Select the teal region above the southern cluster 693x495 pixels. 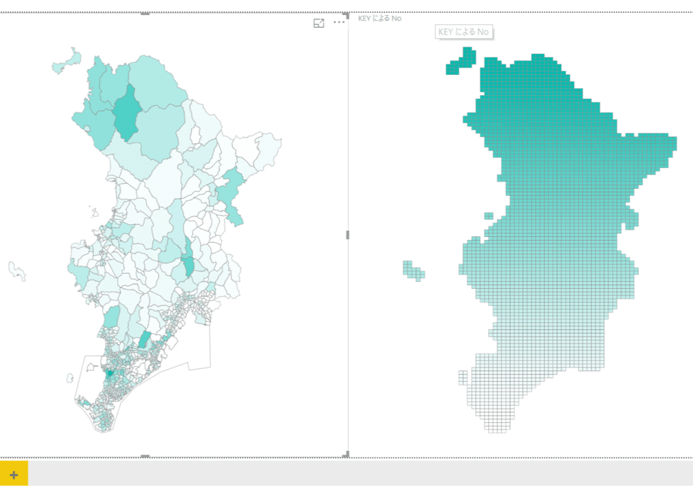(144, 340)
